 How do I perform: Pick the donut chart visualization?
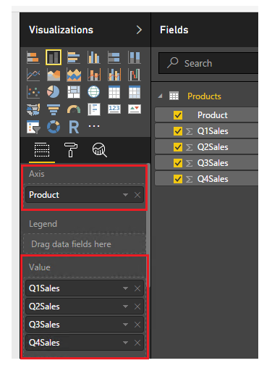(54, 127)
